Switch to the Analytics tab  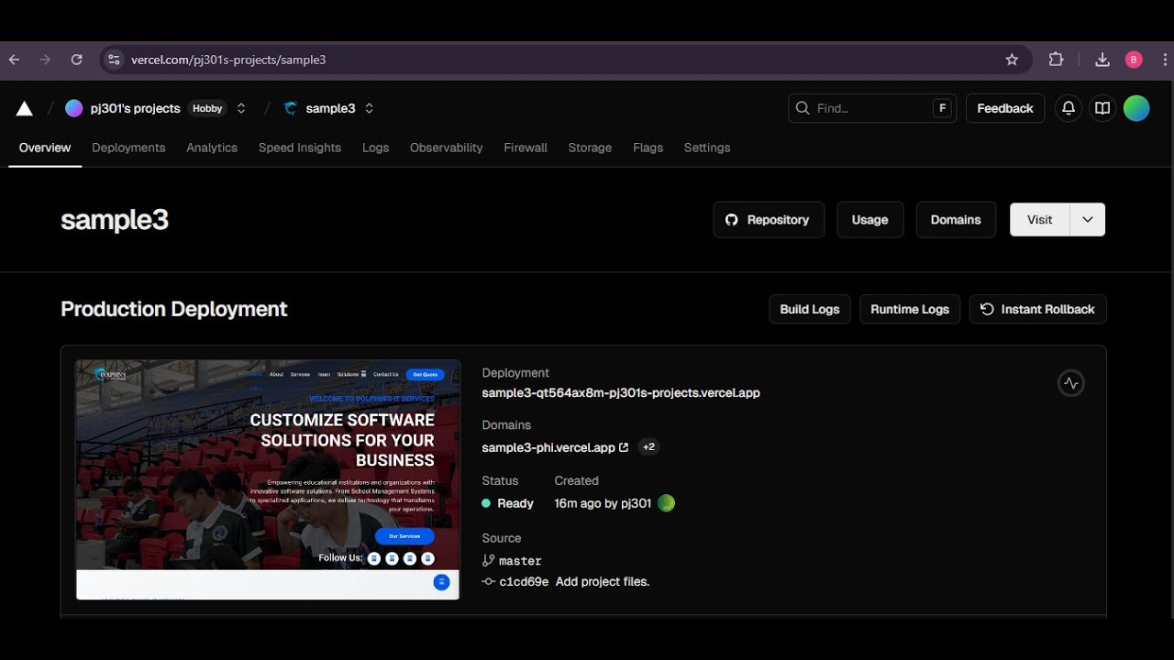(x=212, y=148)
